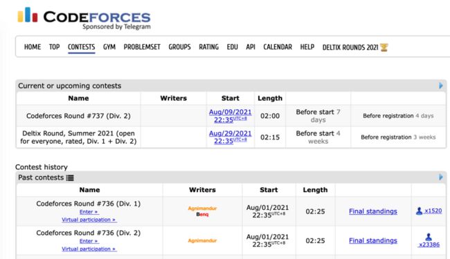Screen dimensions: 450x259
Task: Click the list icon beside Past contests
Action: 70,178
